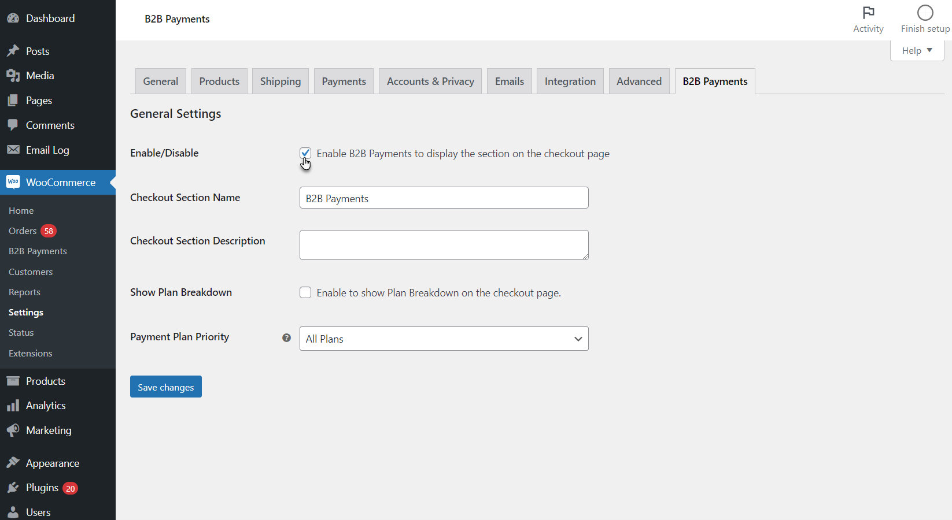Open the Extensions submenu link
The width and height of the screenshot is (952, 520).
coord(31,354)
